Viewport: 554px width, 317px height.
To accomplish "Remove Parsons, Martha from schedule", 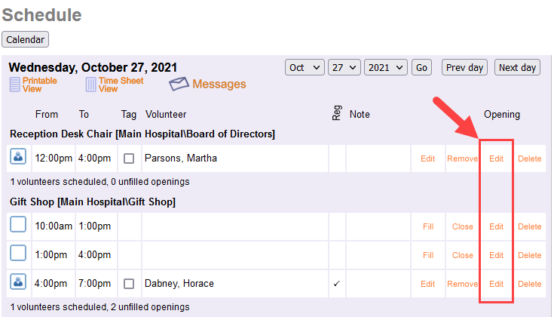I will click(x=462, y=158).
